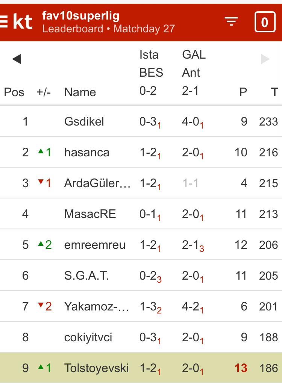Open Gsdikel player profile
Image resolution: width=282 pixels, height=383 pixels.
(x=84, y=121)
